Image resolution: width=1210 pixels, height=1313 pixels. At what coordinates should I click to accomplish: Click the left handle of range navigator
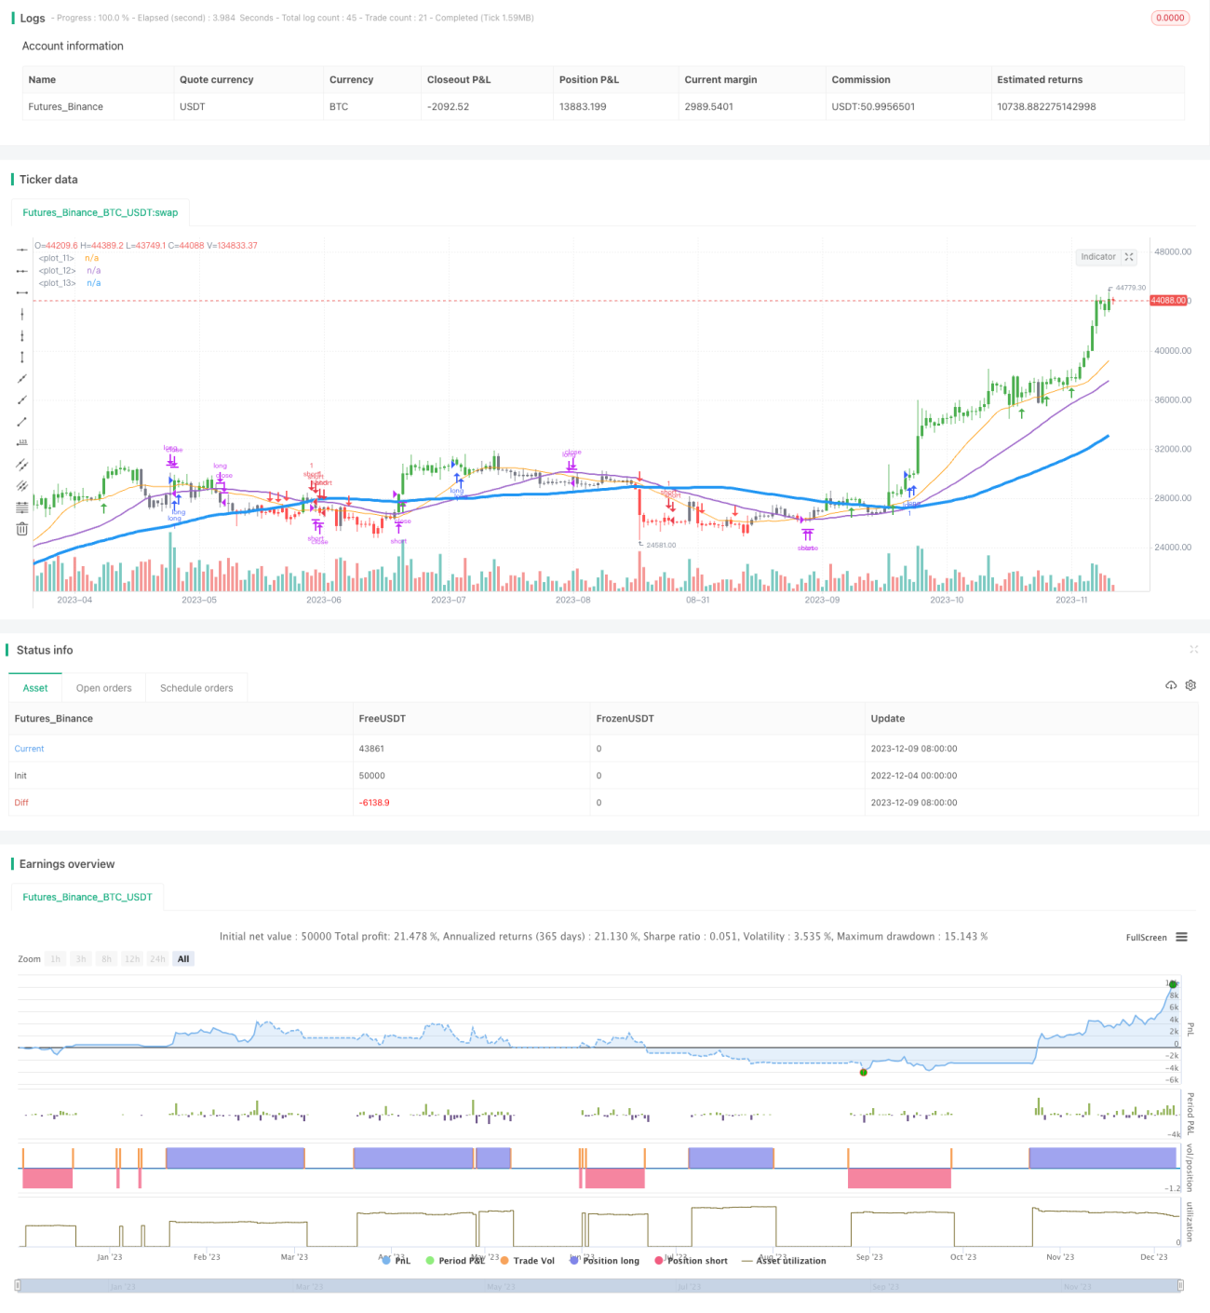tap(19, 1286)
